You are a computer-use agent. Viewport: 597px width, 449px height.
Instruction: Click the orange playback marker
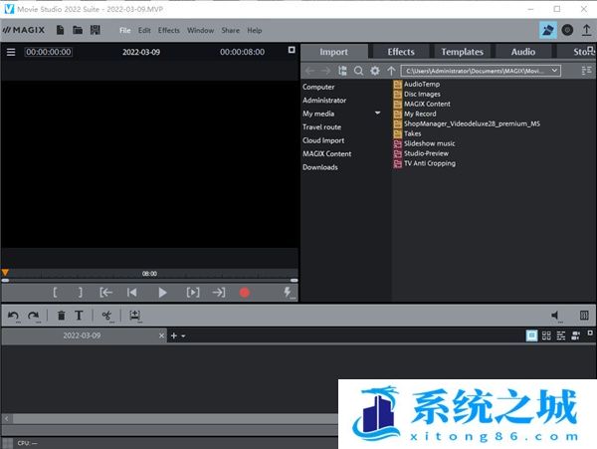pos(5,273)
